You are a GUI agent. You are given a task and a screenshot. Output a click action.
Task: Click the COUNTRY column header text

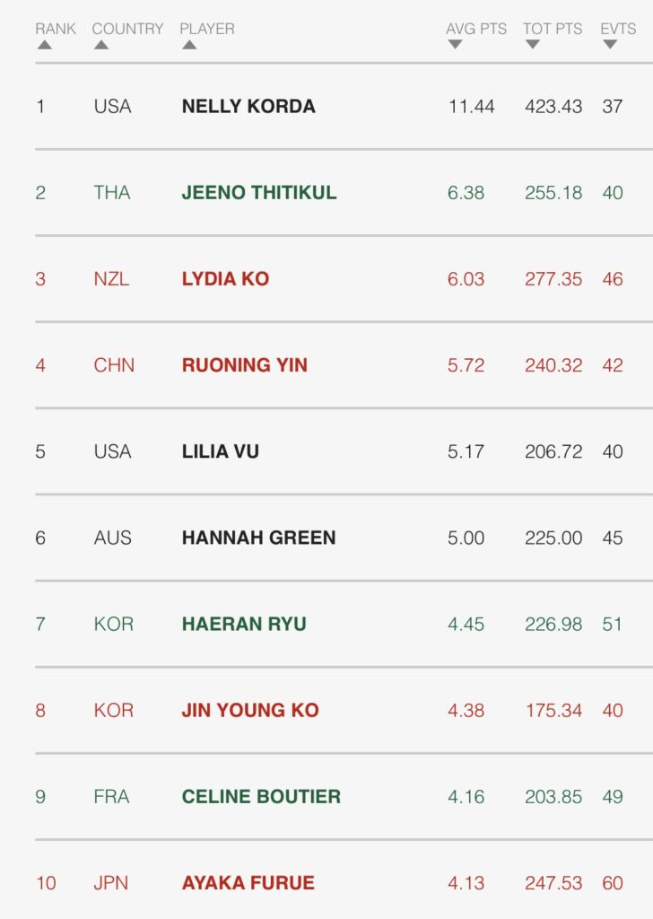pos(127,29)
